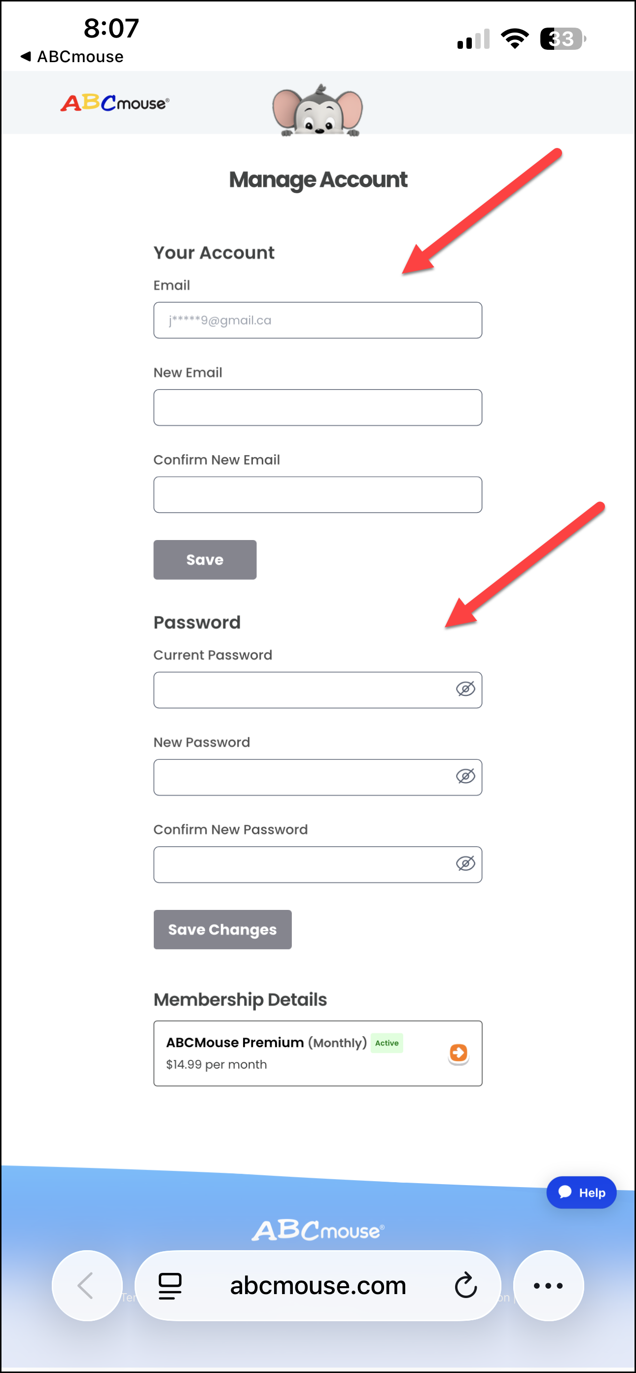The height and width of the screenshot is (1373, 636).
Task: Return to the ABCmouse app via status bar
Action: (x=72, y=57)
